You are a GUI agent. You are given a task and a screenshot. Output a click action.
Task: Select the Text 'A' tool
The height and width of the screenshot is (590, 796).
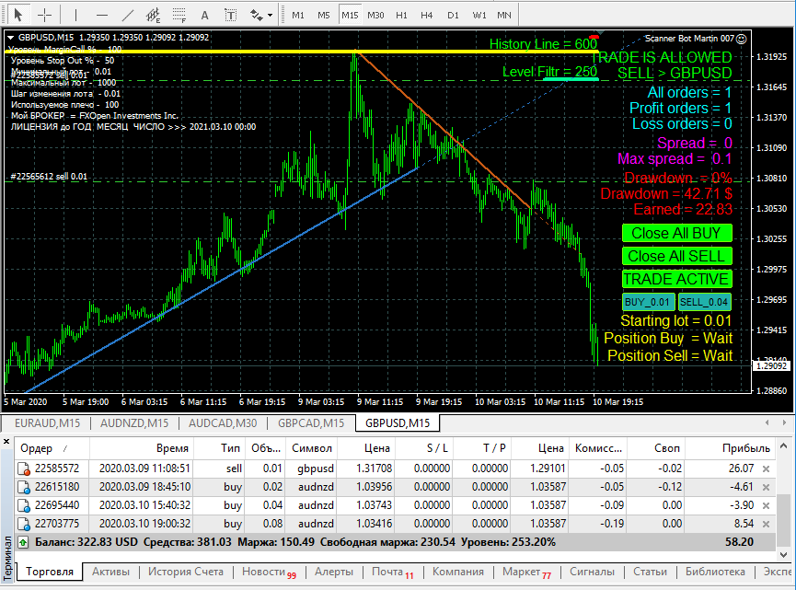[204, 16]
